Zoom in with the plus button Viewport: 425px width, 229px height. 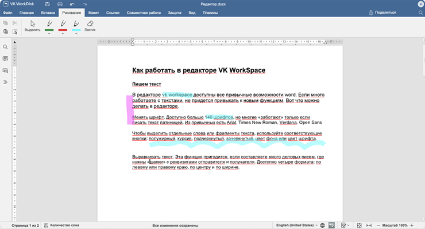pos(412,225)
